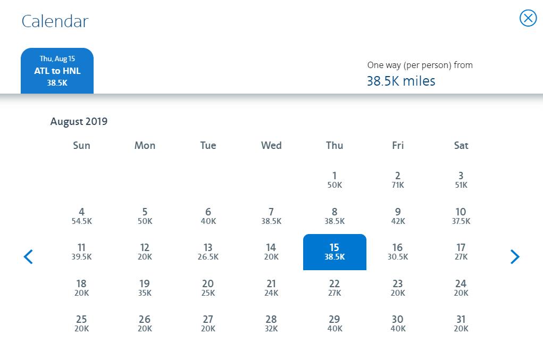Select August 28 at 32K

(271, 323)
